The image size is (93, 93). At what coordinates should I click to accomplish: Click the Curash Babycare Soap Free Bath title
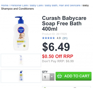(x=64, y=24)
